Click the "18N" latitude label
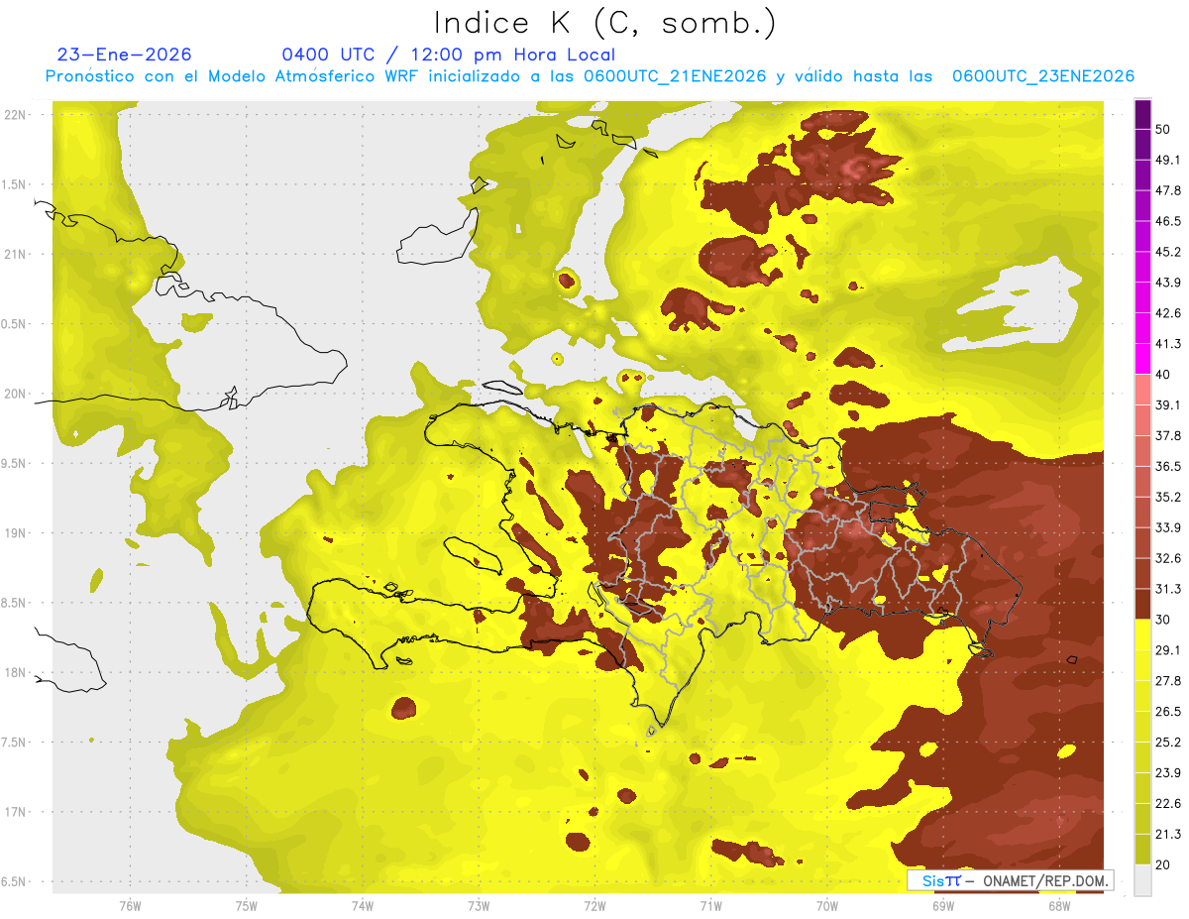Image resolution: width=1189 pixels, height=919 pixels. 16,672
